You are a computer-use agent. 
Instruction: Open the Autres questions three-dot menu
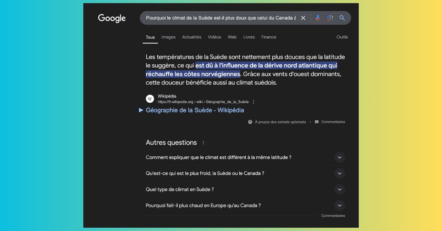(x=203, y=143)
